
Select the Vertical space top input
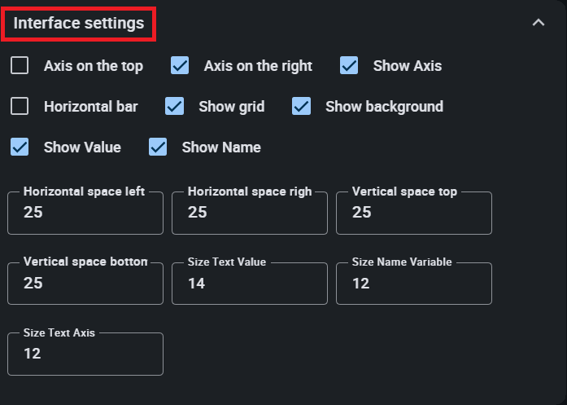click(414, 213)
